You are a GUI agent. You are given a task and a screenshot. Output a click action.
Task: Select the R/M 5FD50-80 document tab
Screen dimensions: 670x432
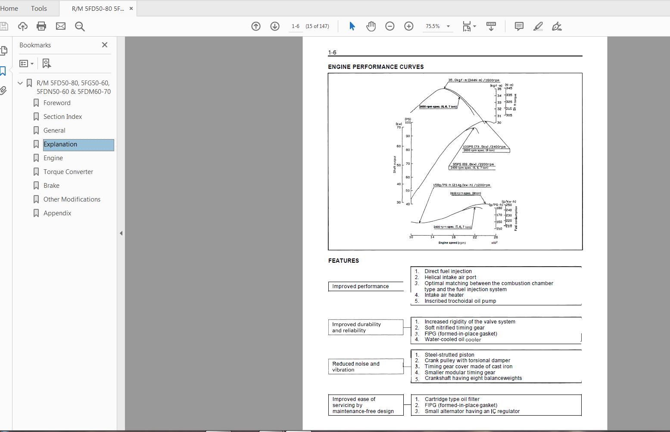[98, 8]
